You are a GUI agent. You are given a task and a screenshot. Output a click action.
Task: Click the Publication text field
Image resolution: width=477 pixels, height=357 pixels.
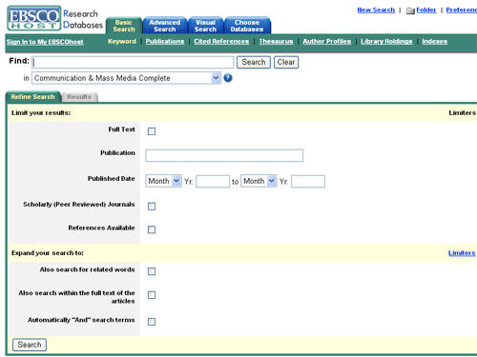click(224, 155)
